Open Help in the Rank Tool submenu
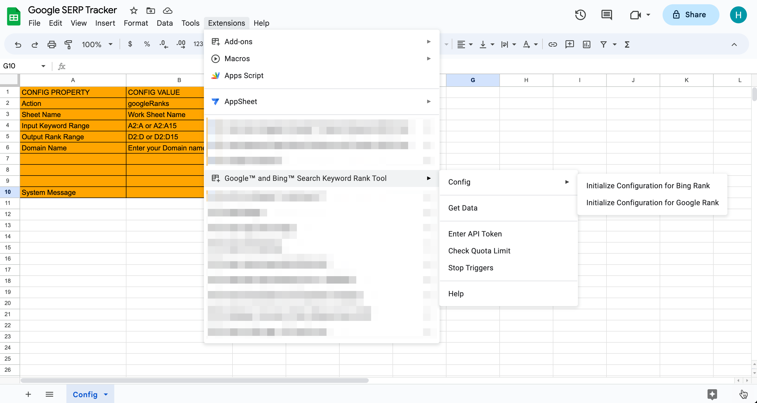The height and width of the screenshot is (403, 757). click(x=508, y=294)
